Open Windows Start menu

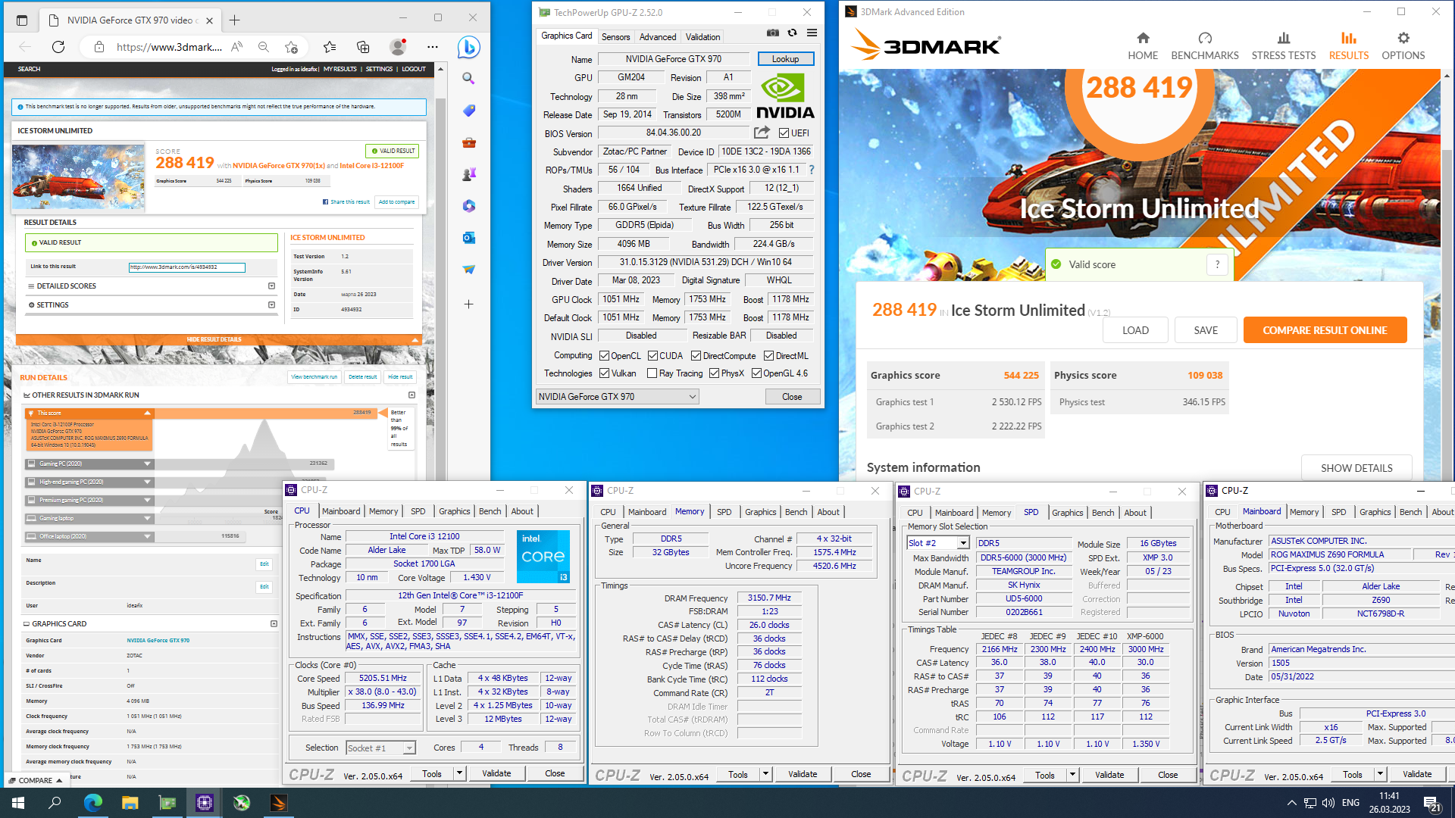[18, 803]
